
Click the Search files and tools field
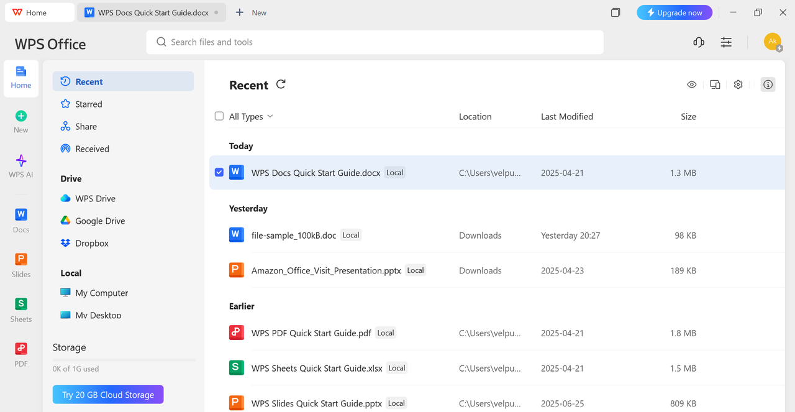(x=375, y=42)
